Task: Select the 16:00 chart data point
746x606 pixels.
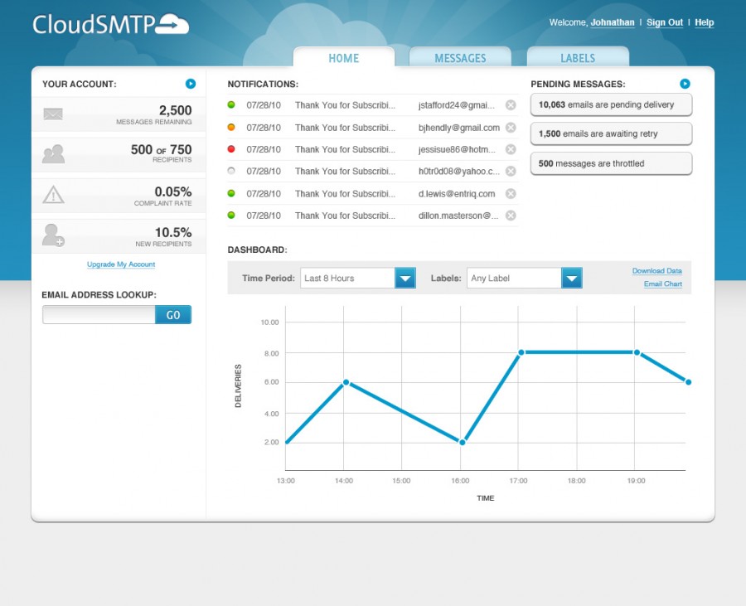Action: (x=462, y=443)
